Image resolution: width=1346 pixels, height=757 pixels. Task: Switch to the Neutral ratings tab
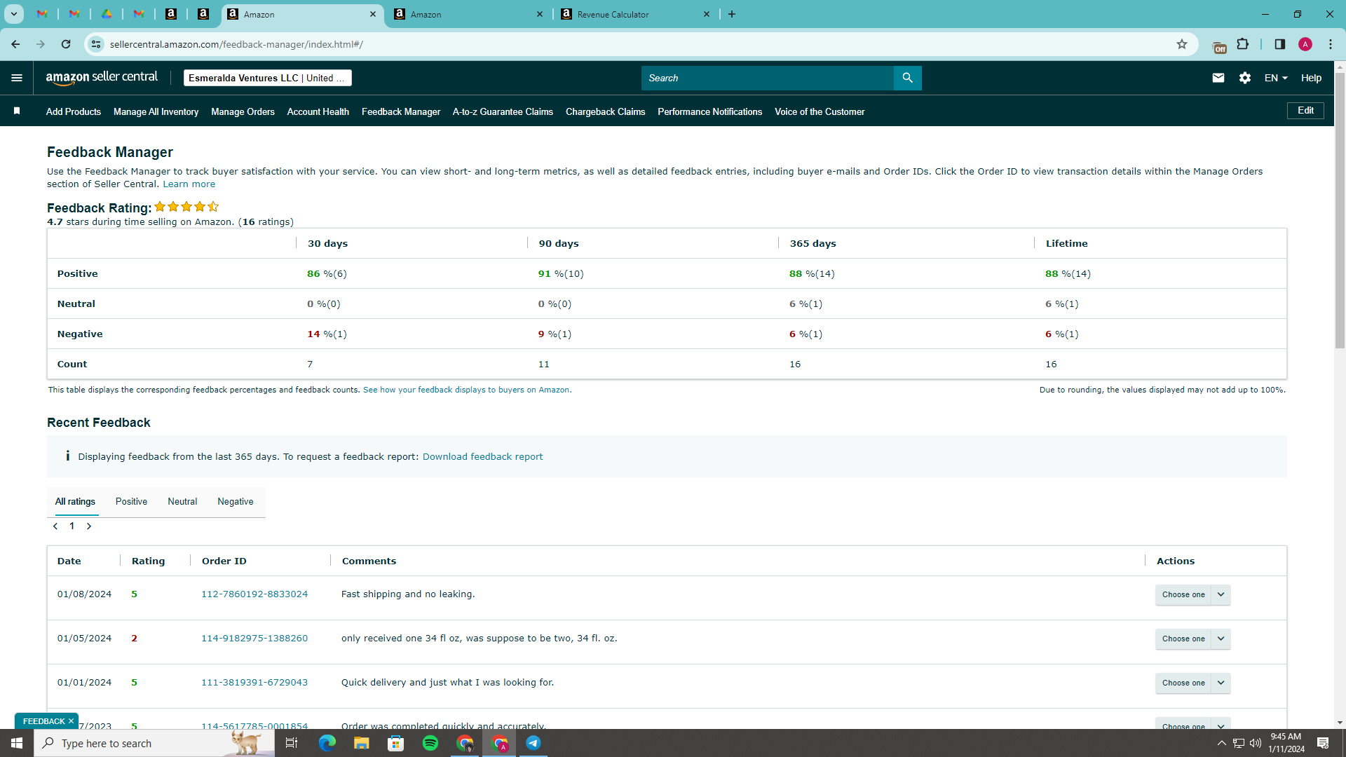182,502
